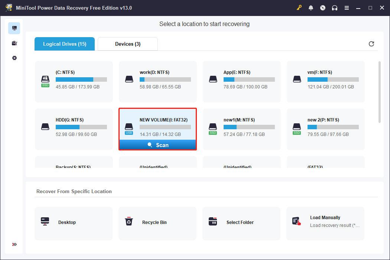390x260 pixels.
Task: Open Load Manually recovery result
Action: click(325, 224)
